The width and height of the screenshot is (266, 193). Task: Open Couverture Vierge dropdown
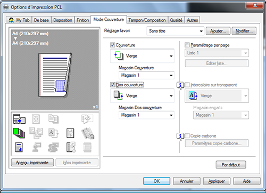pos(142,56)
